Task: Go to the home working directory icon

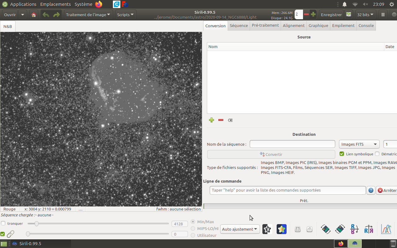Action: pos(34,15)
